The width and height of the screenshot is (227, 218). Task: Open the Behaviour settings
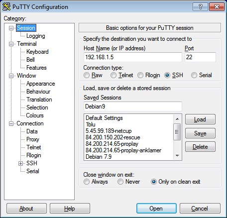(x=38, y=92)
